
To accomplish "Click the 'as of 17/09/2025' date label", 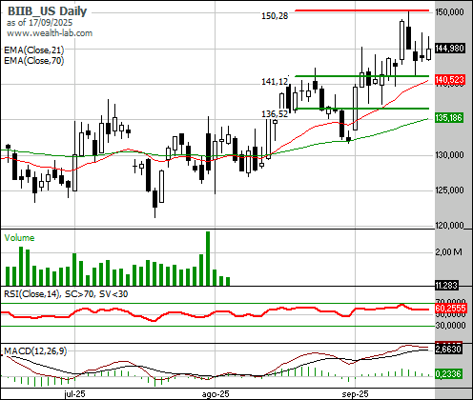I will [x=39, y=23].
